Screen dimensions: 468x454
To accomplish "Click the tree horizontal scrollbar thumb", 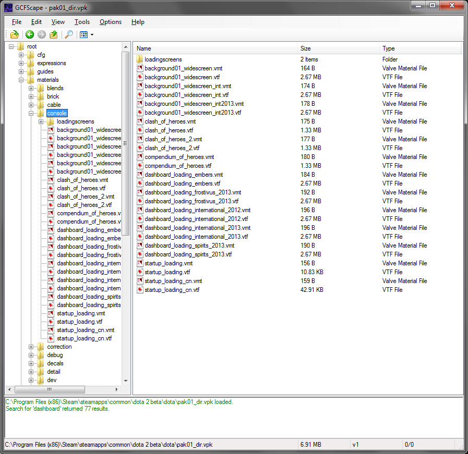I will coord(50,389).
